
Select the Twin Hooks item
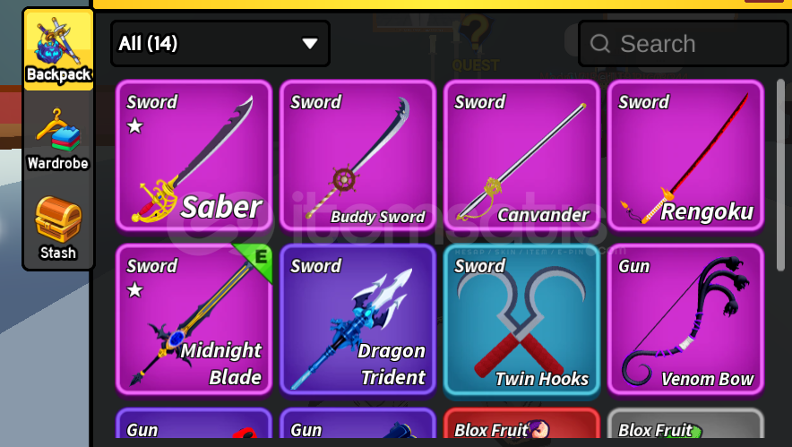tap(521, 320)
